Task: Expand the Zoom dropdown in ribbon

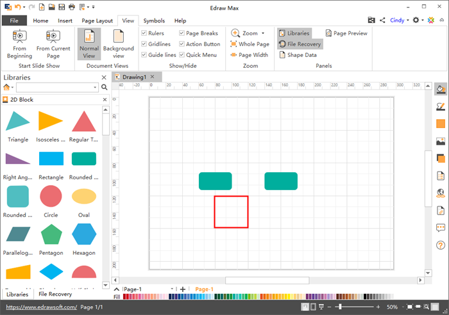Action: coord(263,33)
